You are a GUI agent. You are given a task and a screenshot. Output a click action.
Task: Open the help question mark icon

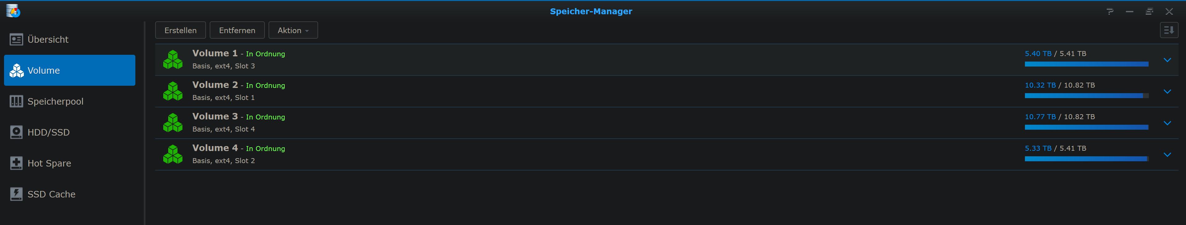pos(1110,11)
